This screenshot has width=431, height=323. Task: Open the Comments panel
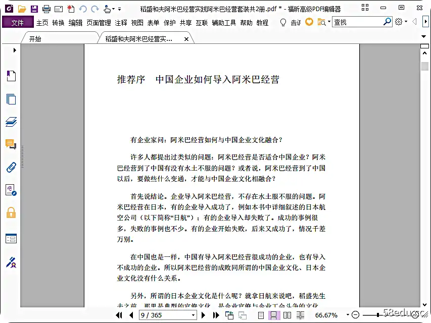coord(11,144)
